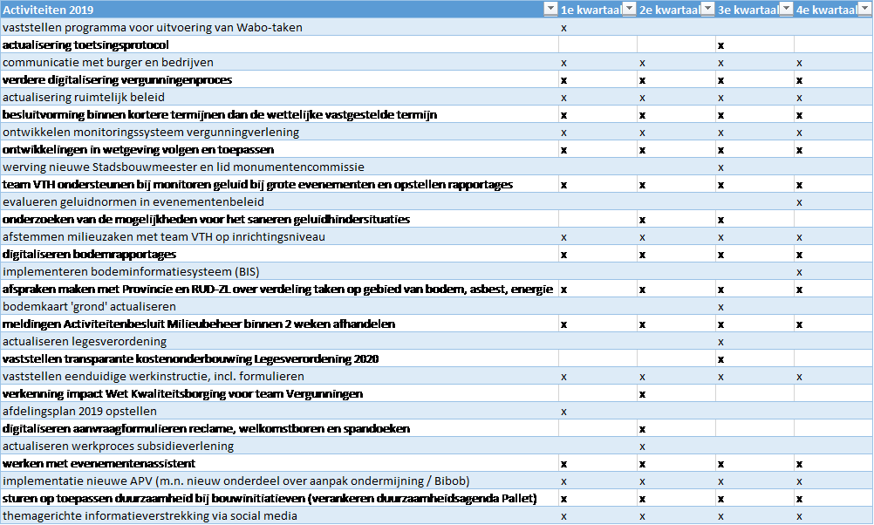Open the Activiteiten 2019 filter dropdown
Viewport: 874px width, 525px height.
pos(550,10)
